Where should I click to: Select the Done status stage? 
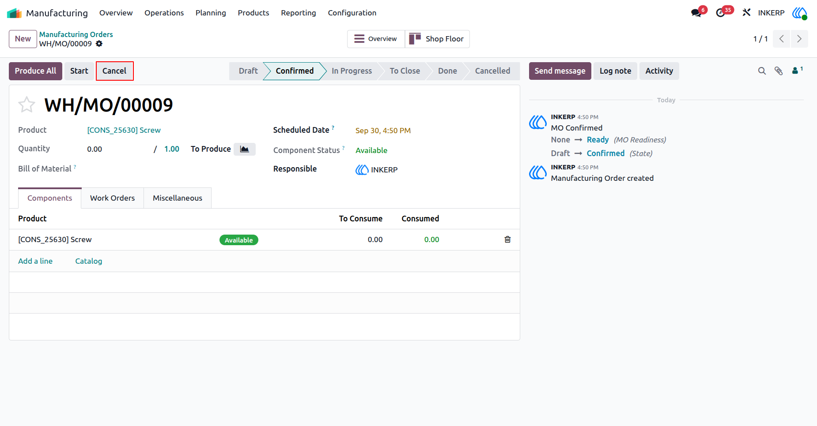447,71
